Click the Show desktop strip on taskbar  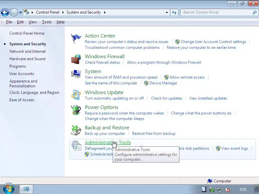point(256,189)
